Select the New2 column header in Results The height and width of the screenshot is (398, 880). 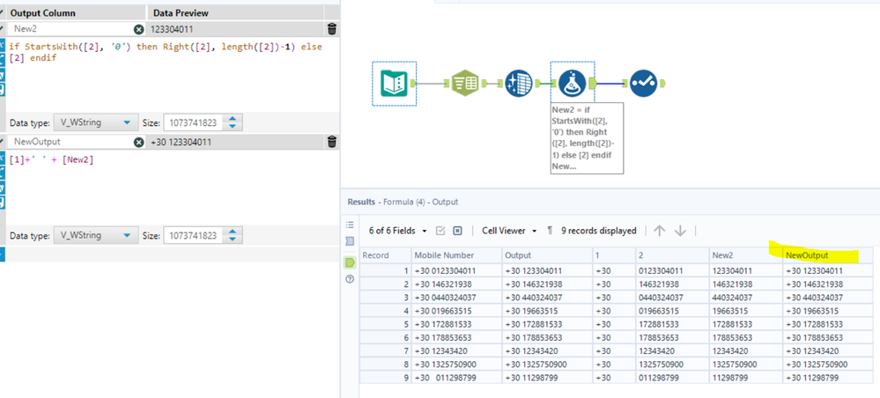click(746, 255)
